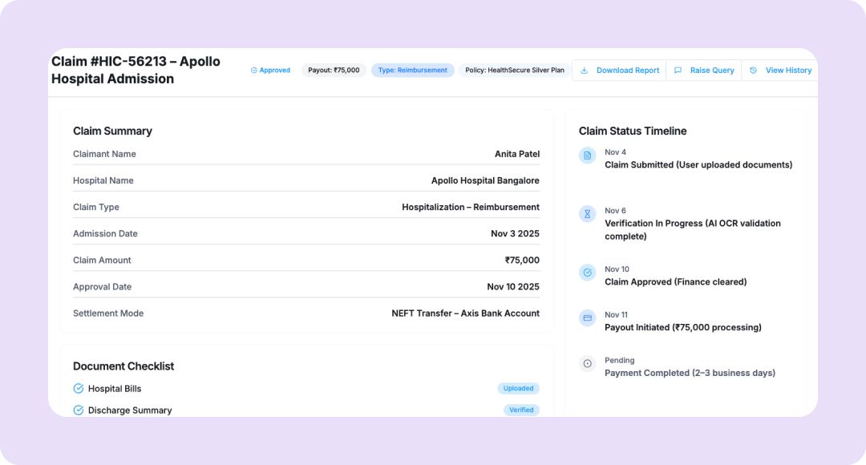The image size is (866, 465).
Task: Click the download icon beside Download Report
Action: (585, 71)
